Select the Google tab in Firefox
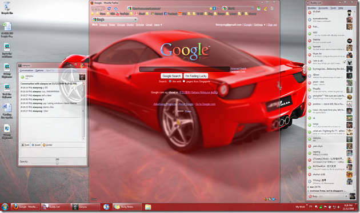Screen dimensions: 360x213 click(115, 19)
